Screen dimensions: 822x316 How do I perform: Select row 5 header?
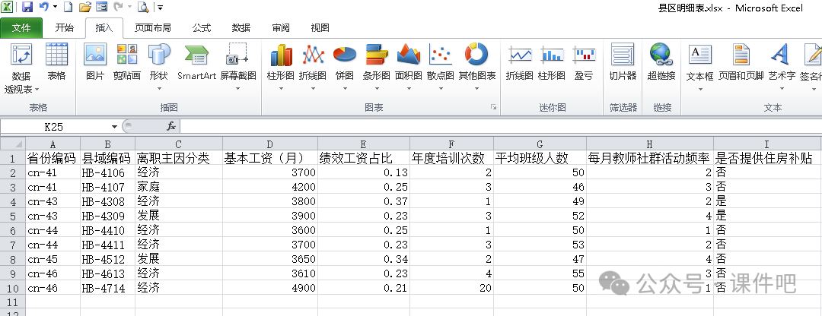[x=13, y=216]
